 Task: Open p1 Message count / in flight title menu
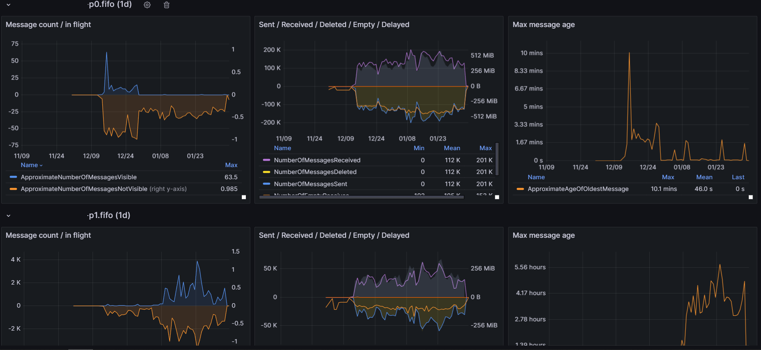pos(48,235)
